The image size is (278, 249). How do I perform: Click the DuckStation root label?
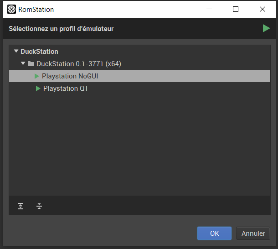[x=39, y=52]
